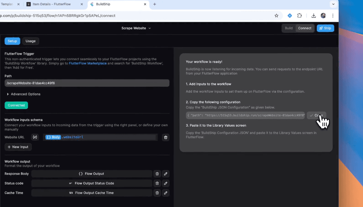Open the Chrome extensions puzzle icon
Screen dimensions: 363x207
[x=299, y=16]
